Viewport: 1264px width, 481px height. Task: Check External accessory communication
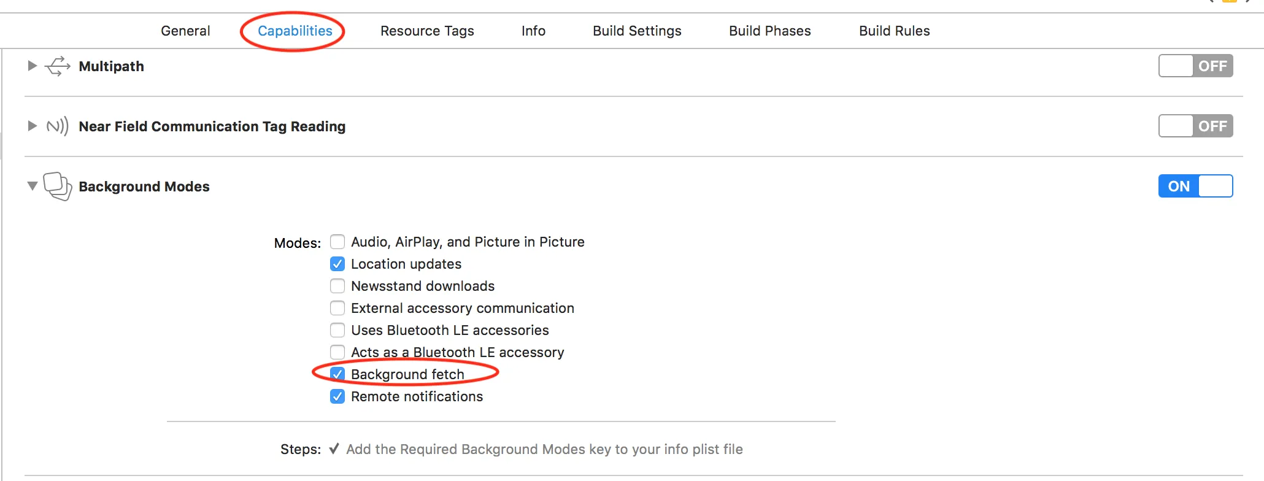tap(337, 308)
